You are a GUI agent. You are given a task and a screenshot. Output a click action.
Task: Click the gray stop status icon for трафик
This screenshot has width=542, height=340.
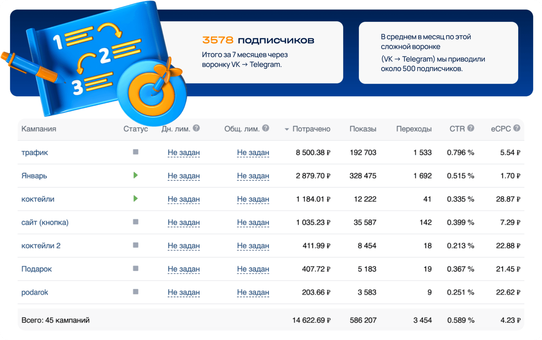[x=135, y=152]
